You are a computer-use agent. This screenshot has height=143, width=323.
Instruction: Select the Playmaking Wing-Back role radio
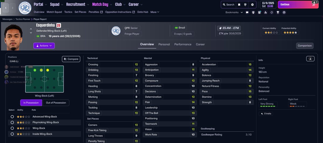(x=12, y=122)
